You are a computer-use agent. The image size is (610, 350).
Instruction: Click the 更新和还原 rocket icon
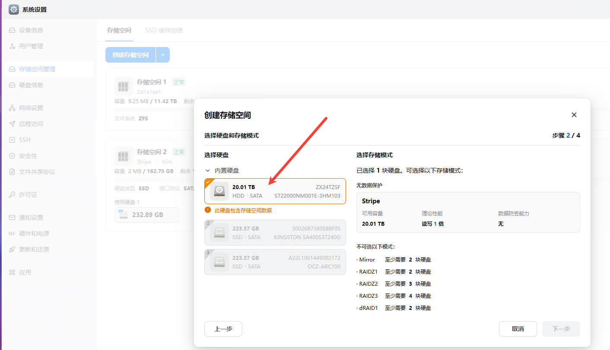click(12, 249)
